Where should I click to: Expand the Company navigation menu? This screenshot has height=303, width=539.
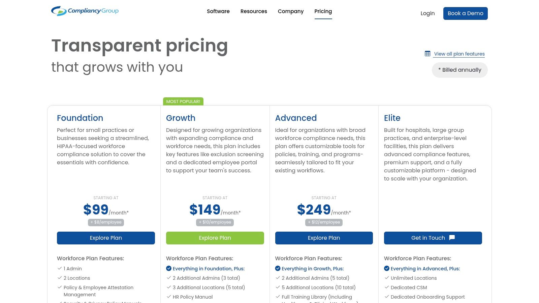tap(291, 11)
